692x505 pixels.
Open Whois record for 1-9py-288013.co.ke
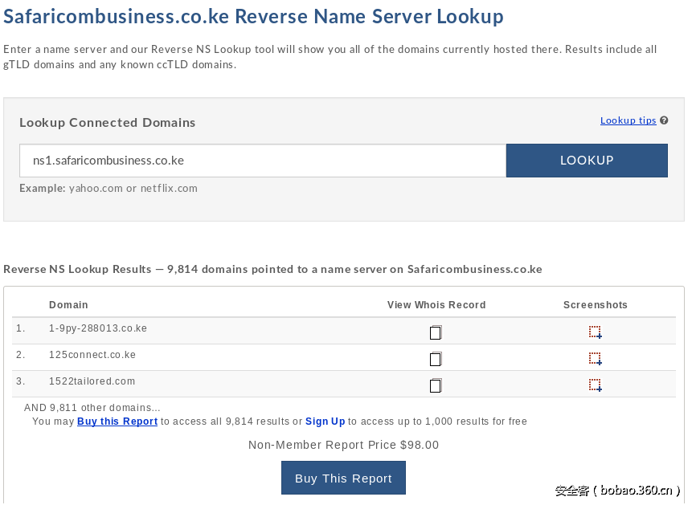click(436, 332)
